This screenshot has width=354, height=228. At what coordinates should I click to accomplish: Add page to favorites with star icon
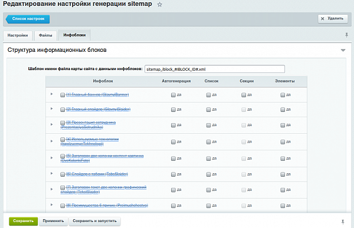pos(160,5)
